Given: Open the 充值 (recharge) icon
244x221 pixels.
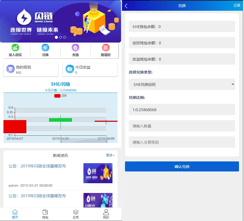Looking at the screenshot, I should (75, 50).
